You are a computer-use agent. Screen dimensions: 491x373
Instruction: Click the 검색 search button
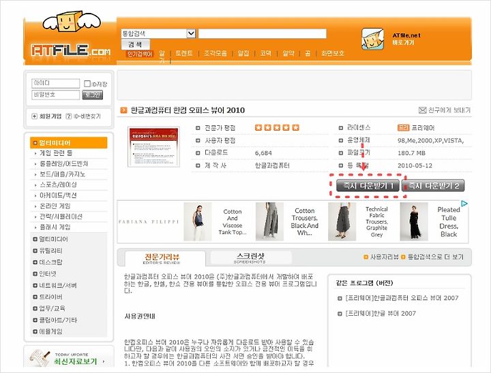(136, 45)
